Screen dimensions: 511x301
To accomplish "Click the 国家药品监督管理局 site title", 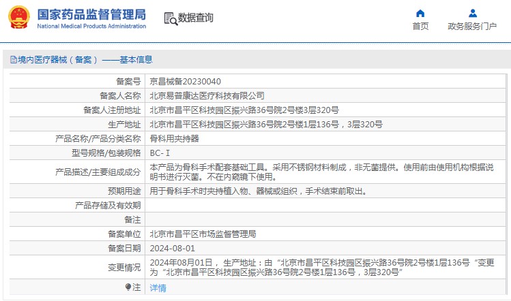I will coord(91,14).
